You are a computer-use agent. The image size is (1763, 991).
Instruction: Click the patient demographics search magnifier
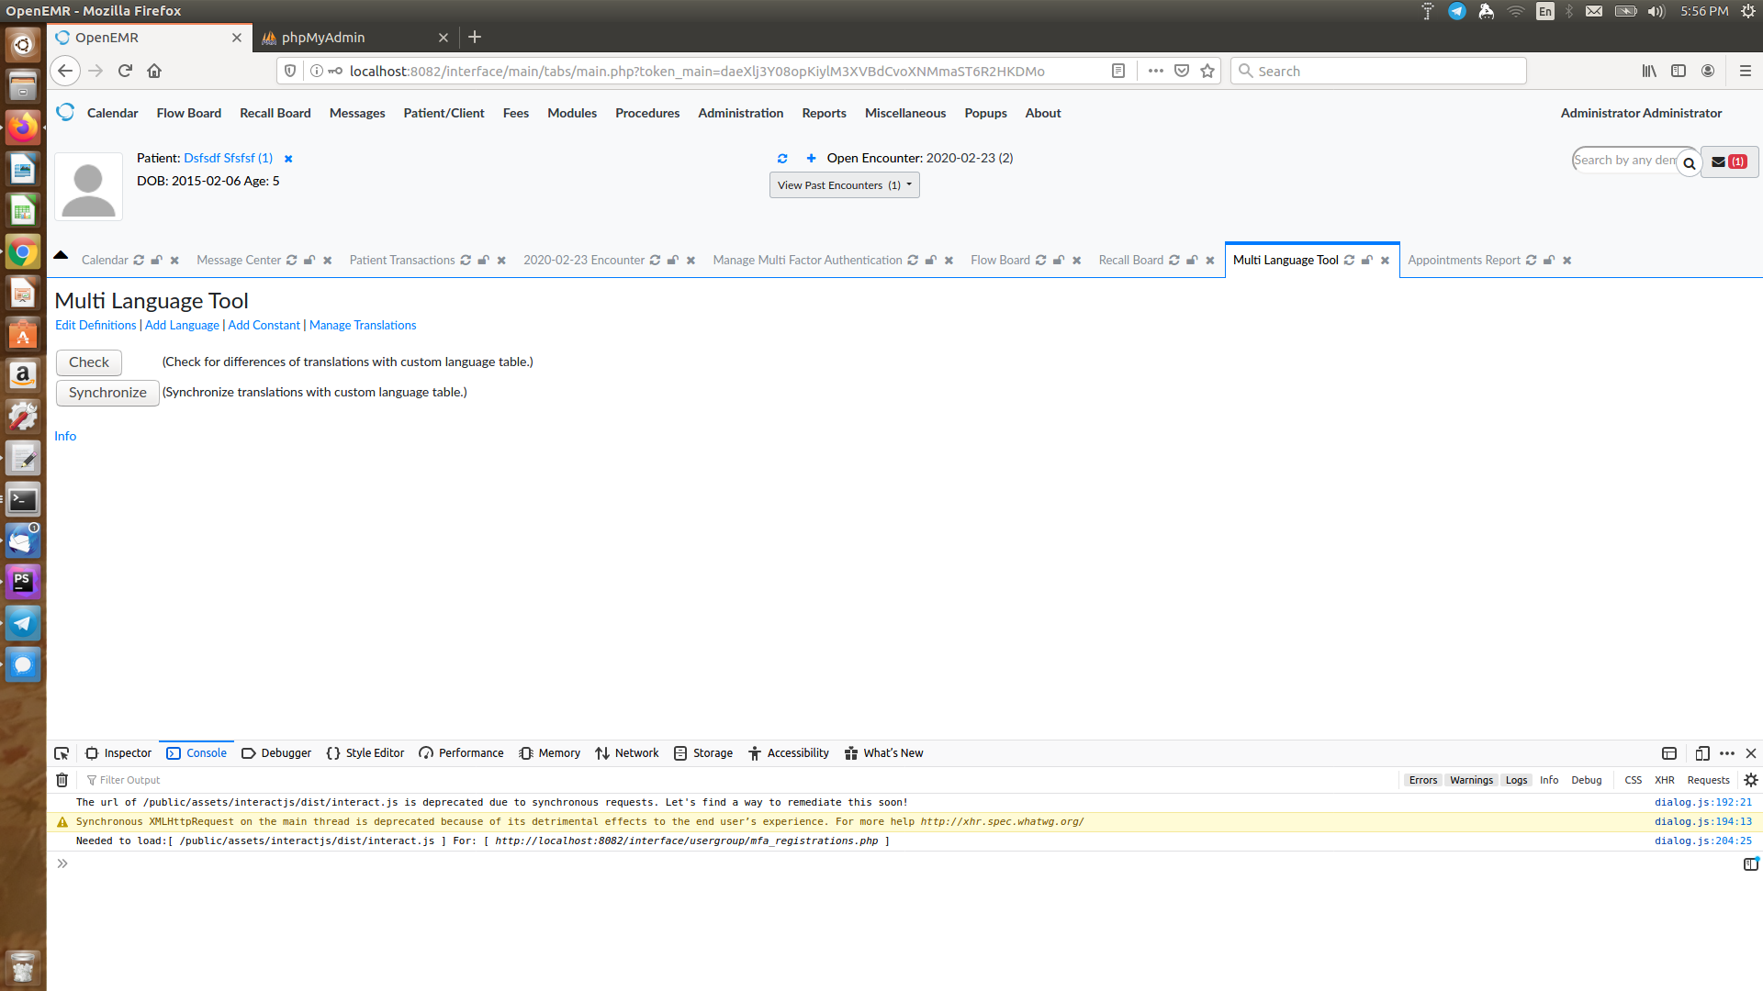1690,164
